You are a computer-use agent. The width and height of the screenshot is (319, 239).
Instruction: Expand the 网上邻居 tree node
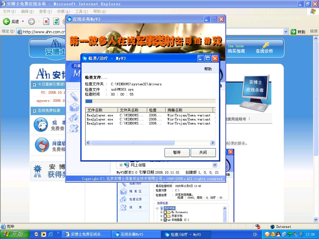tap(121, 165)
